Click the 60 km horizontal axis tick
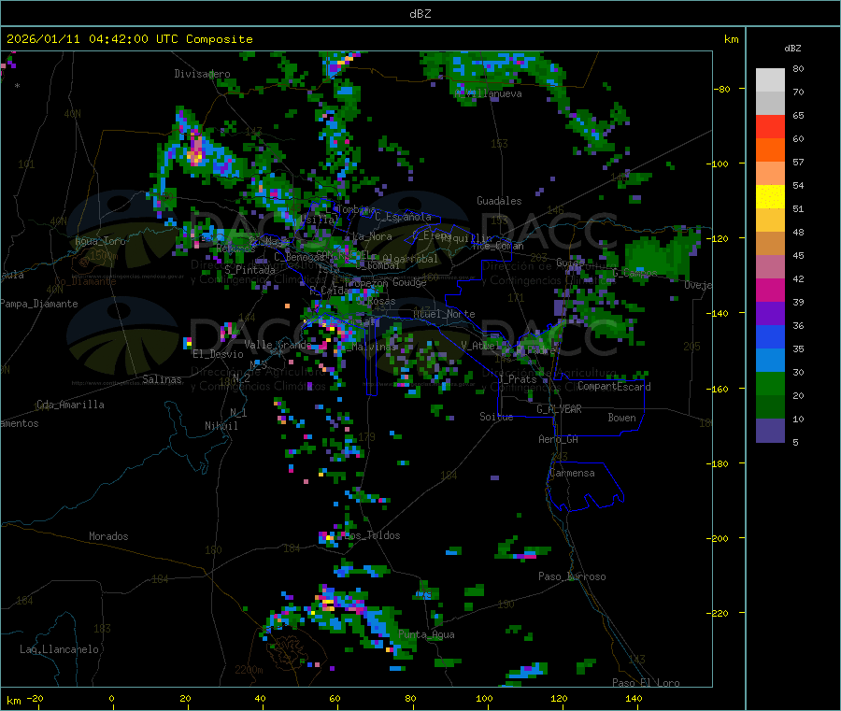This screenshot has width=841, height=711. (335, 698)
